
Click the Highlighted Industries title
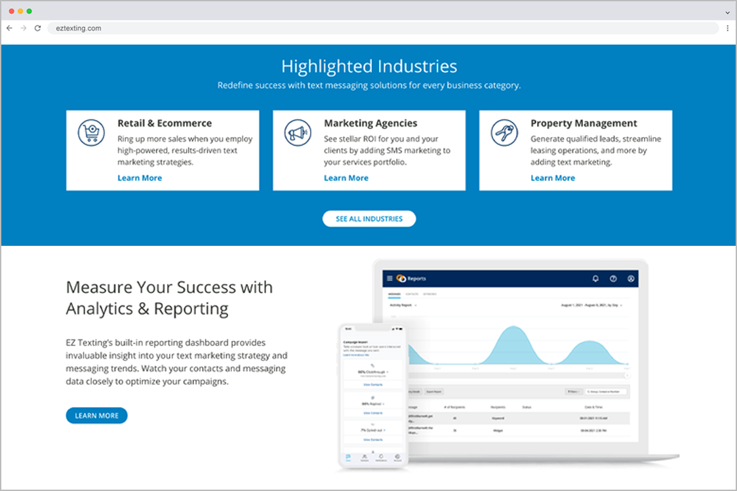click(x=369, y=66)
